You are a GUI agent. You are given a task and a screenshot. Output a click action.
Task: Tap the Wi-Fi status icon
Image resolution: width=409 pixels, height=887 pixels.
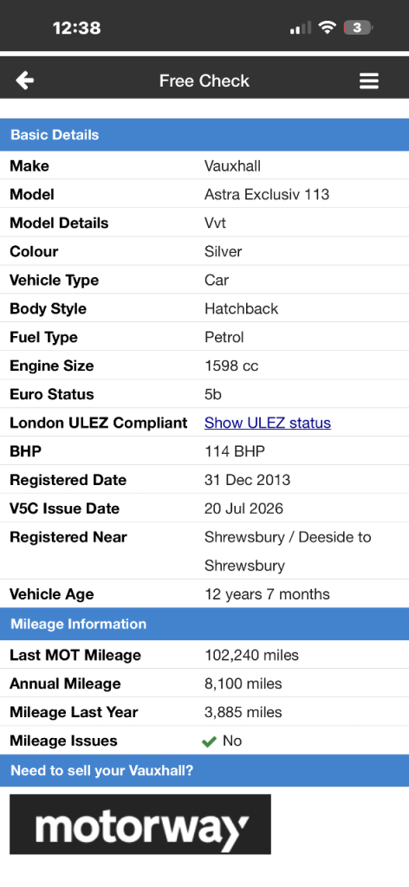(x=327, y=27)
